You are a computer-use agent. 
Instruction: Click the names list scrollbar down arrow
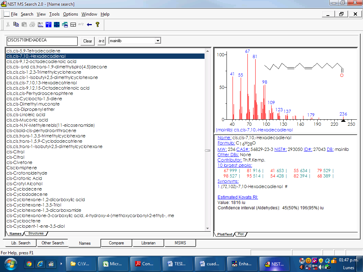click(207, 228)
